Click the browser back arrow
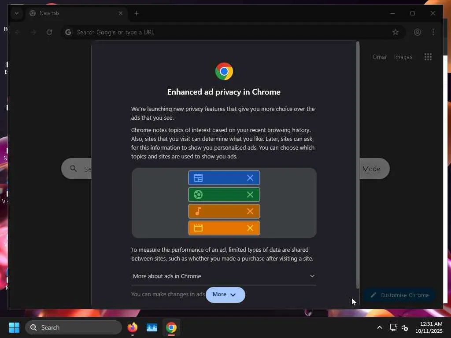451x338 pixels. (x=18, y=32)
